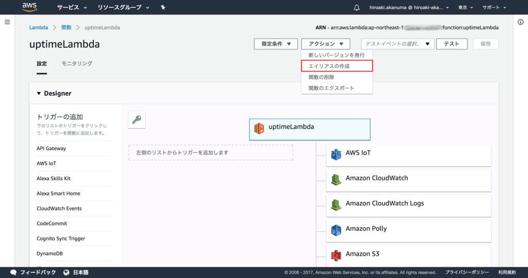Open the サポート menu

pos(494,7)
